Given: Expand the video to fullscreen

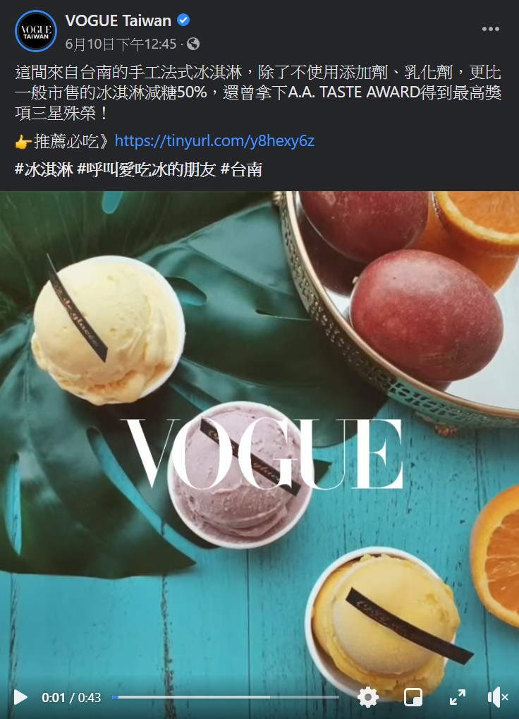Looking at the screenshot, I should click(457, 697).
